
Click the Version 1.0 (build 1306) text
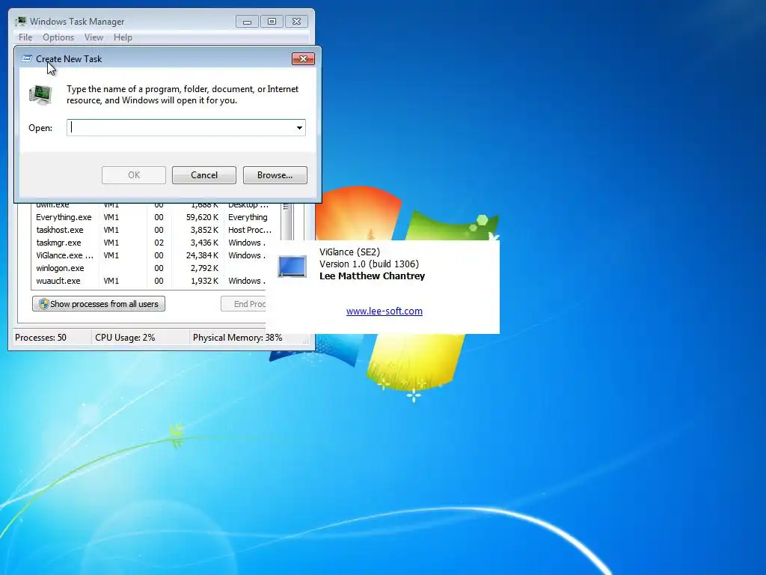tap(370, 264)
